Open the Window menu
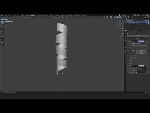Image resolution: width=150 pixels, height=113 pixels. (14, 15)
